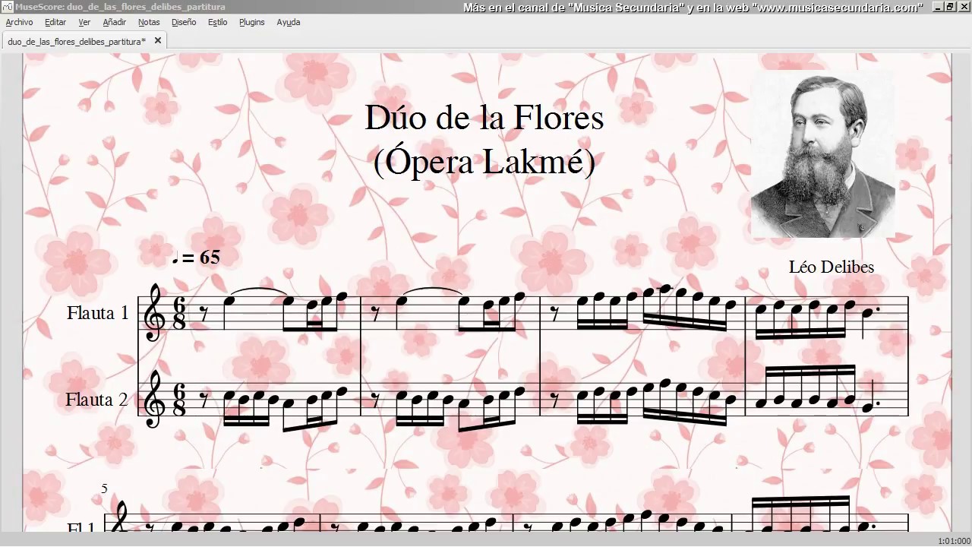Select the subtitle (Ópera Lakmé)
Viewport: 972px width, 547px height.
tap(484, 161)
